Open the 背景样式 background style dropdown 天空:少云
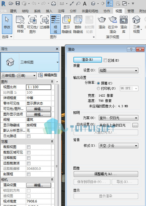This screenshot has height=206, width=146. point(119,146)
